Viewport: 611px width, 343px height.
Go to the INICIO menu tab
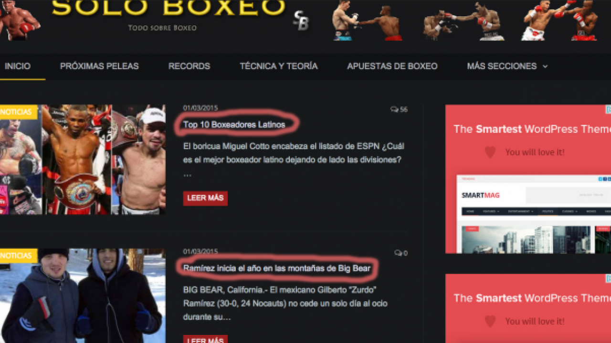[18, 66]
